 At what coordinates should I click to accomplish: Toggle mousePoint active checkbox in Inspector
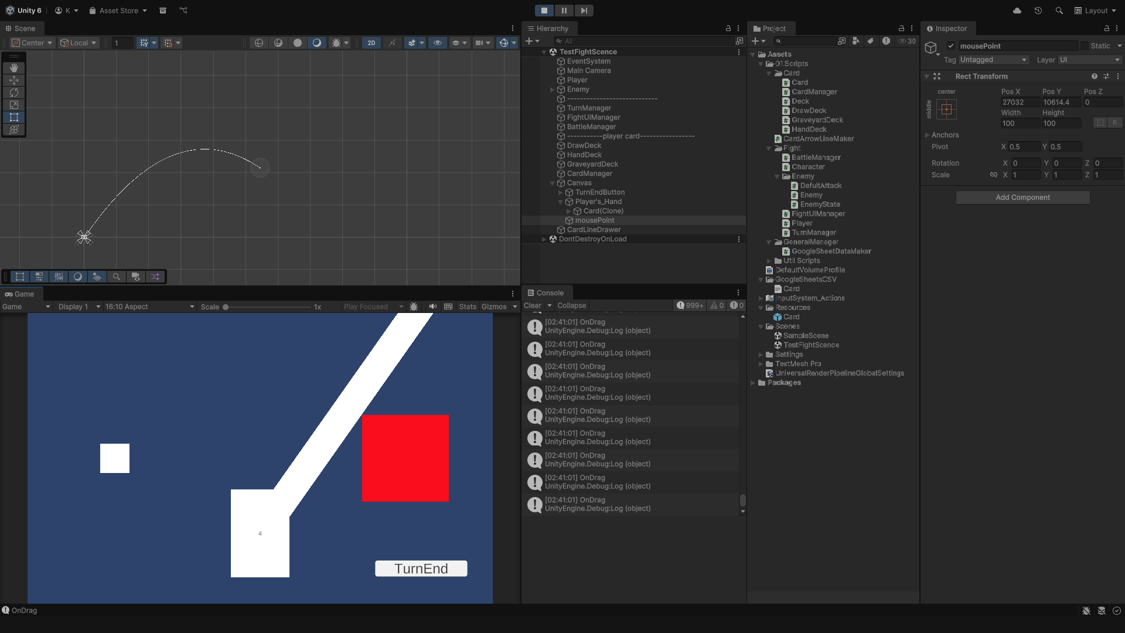(x=951, y=46)
